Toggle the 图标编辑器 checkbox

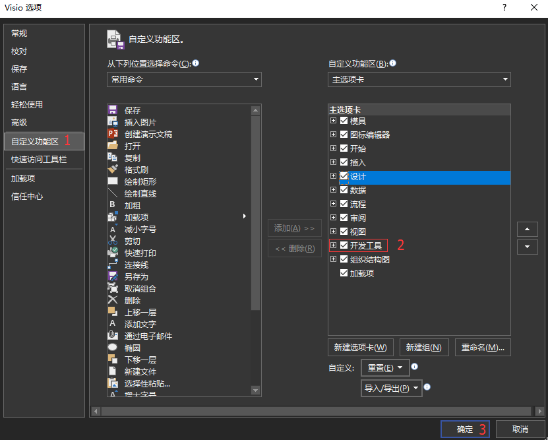344,135
